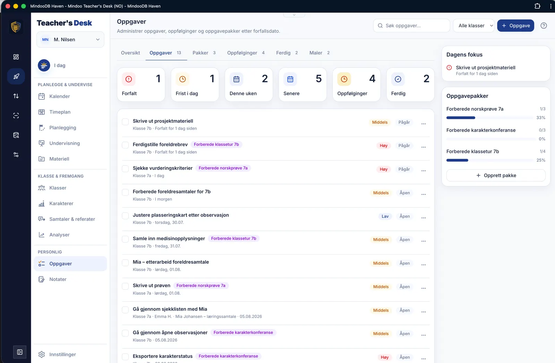Expand the chevron handle at top of page

click(294, 15)
